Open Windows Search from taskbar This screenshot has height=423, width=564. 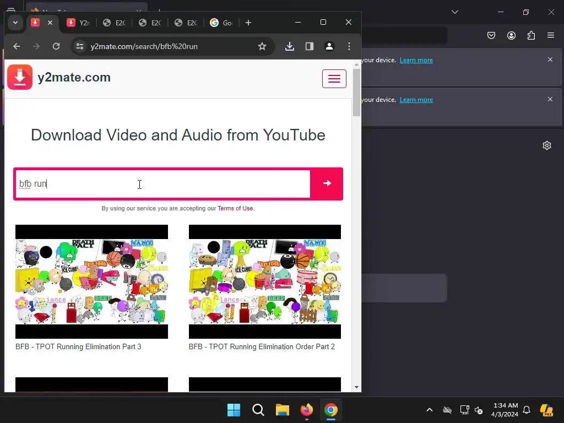(258, 410)
